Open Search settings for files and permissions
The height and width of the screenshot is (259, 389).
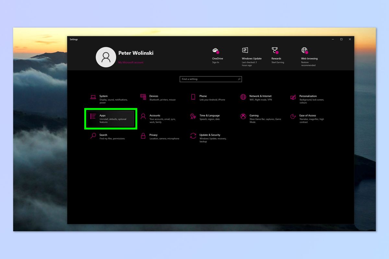click(93, 136)
